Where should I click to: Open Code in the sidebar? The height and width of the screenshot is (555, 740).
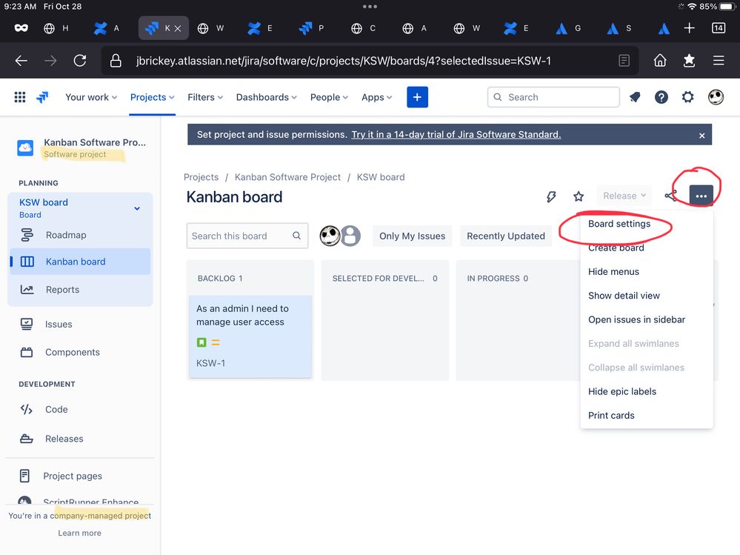pyautogui.click(x=80, y=410)
